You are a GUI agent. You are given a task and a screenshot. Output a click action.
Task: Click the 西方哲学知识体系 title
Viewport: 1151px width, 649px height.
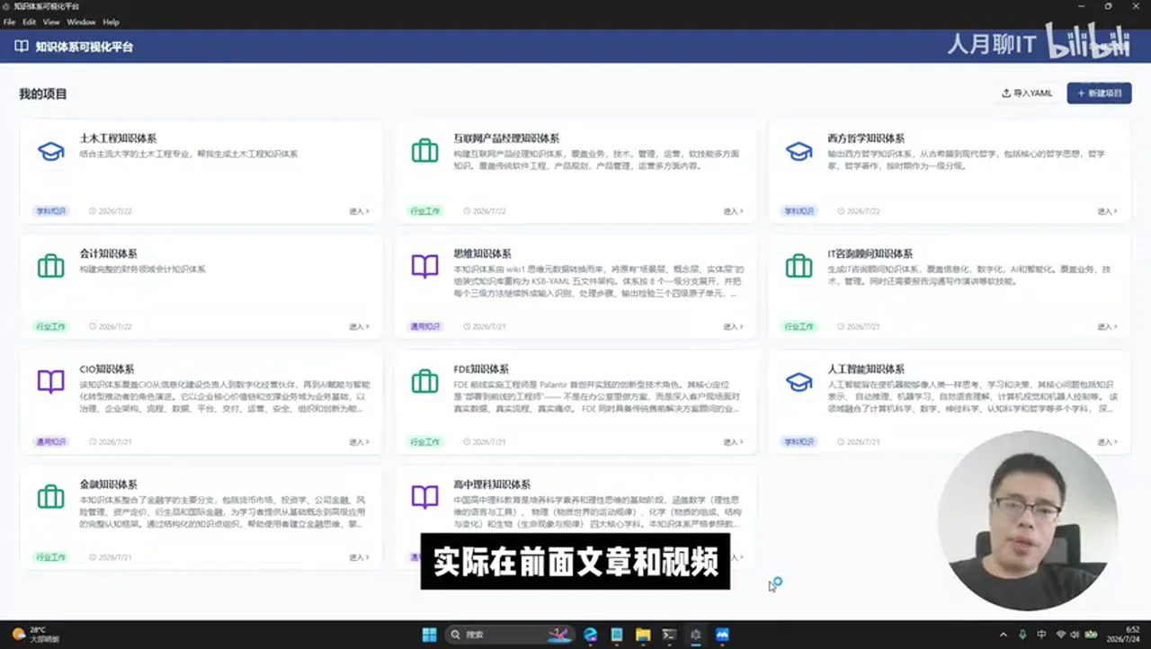coord(866,138)
